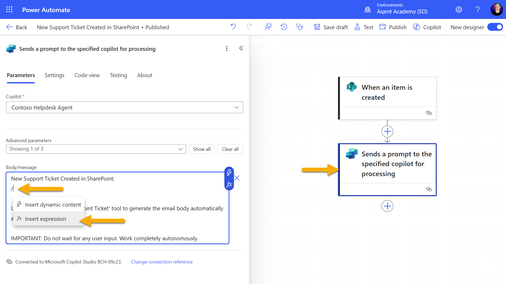Screen dimensions: 506x284
Task: Select the When an item is created trigger card
Action: (x=387, y=92)
